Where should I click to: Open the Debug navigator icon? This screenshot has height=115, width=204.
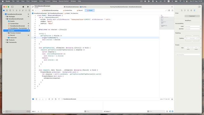point(23,11)
